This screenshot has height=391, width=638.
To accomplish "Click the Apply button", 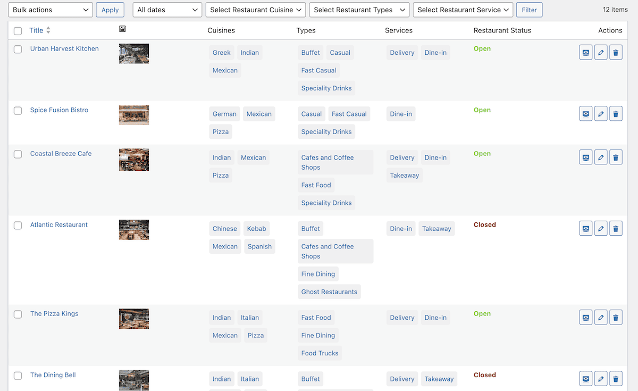I will (110, 10).
